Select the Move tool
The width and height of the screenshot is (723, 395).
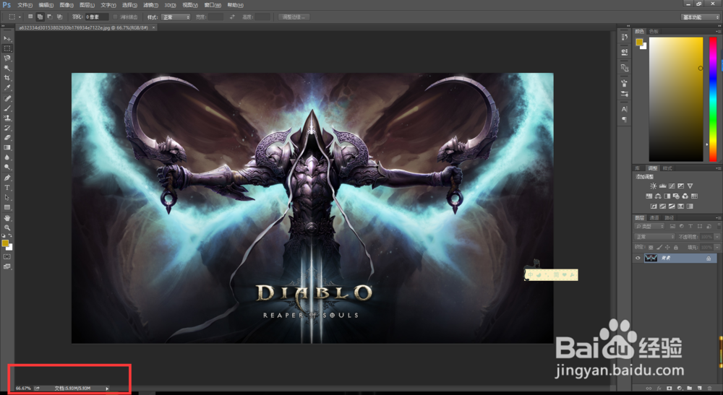coord(7,38)
